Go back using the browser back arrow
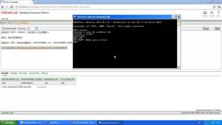This screenshot has height=125, width=222. click(x=2, y=7)
